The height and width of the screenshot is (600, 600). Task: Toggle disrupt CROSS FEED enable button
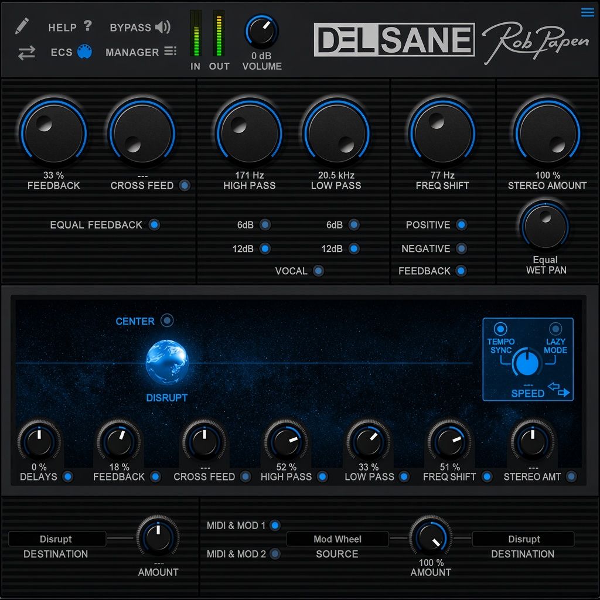click(x=246, y=477)
